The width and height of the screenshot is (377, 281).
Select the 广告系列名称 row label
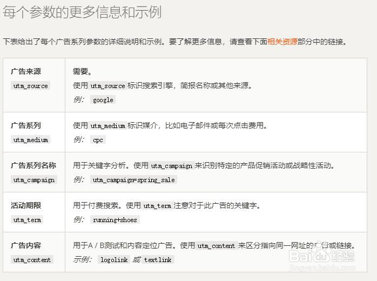[x=33, y=165]
